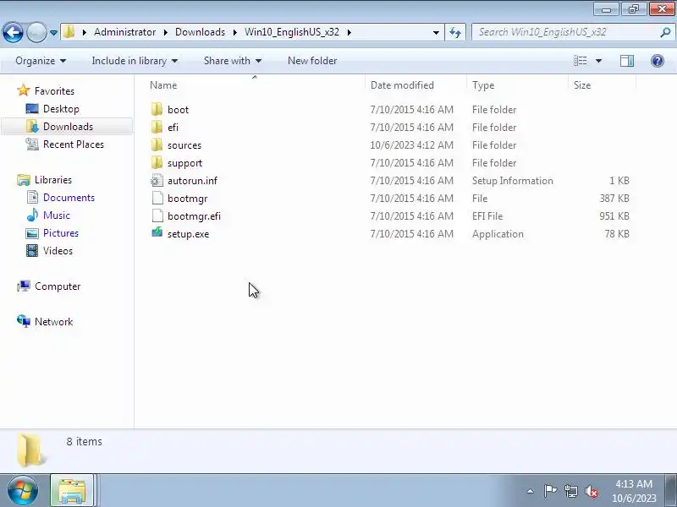
Task: Select Win10_EnglishUS_x32 breadcrumb segment
Action: (x=292, y=32)
